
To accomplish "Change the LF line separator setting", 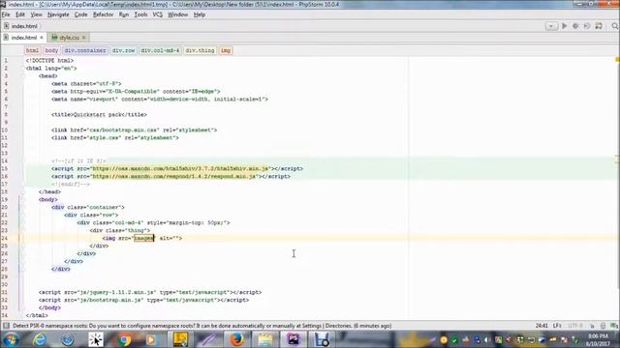I will (x=557, y=326).
